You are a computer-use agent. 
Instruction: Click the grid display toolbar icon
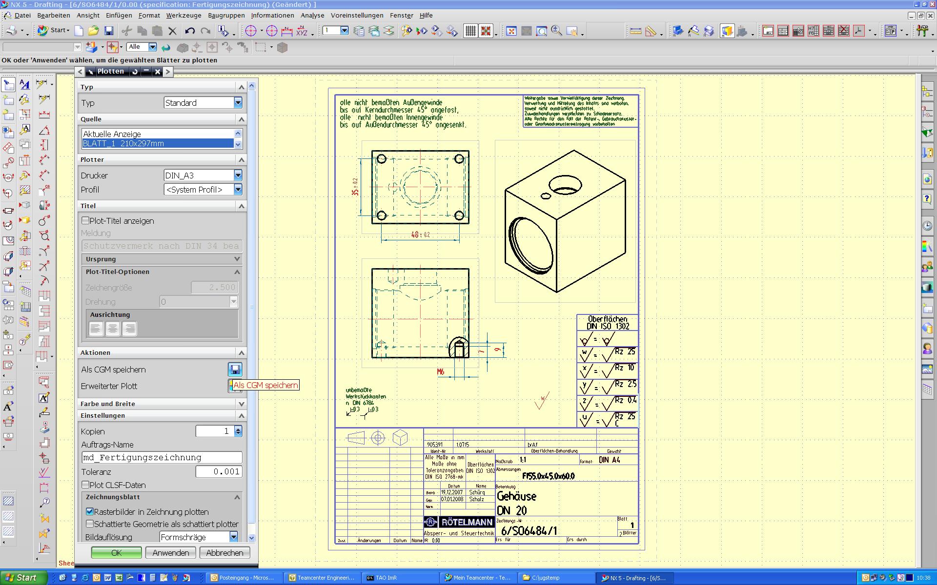(470, 31)
